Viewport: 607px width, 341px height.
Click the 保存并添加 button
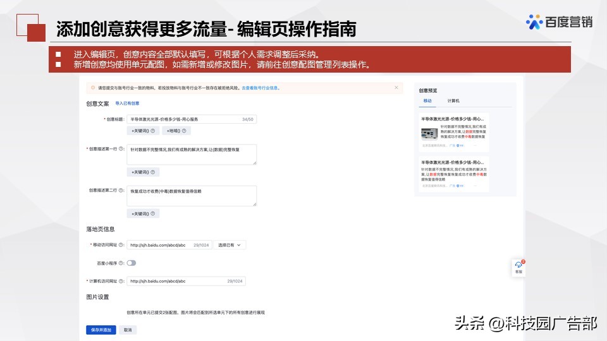tap(101, 330)
